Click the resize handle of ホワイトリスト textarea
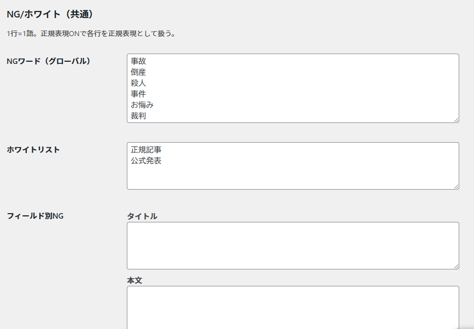The image size is (474, 329). click(x=455, y=186)
